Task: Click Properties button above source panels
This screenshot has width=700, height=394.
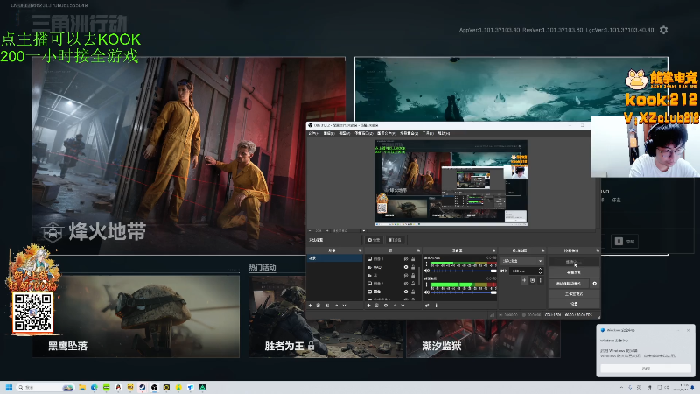Action: (374, 240)
